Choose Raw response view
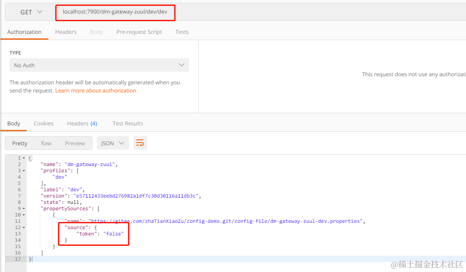The height and width of the screenshot is (272, 466). tap(46, 143)
